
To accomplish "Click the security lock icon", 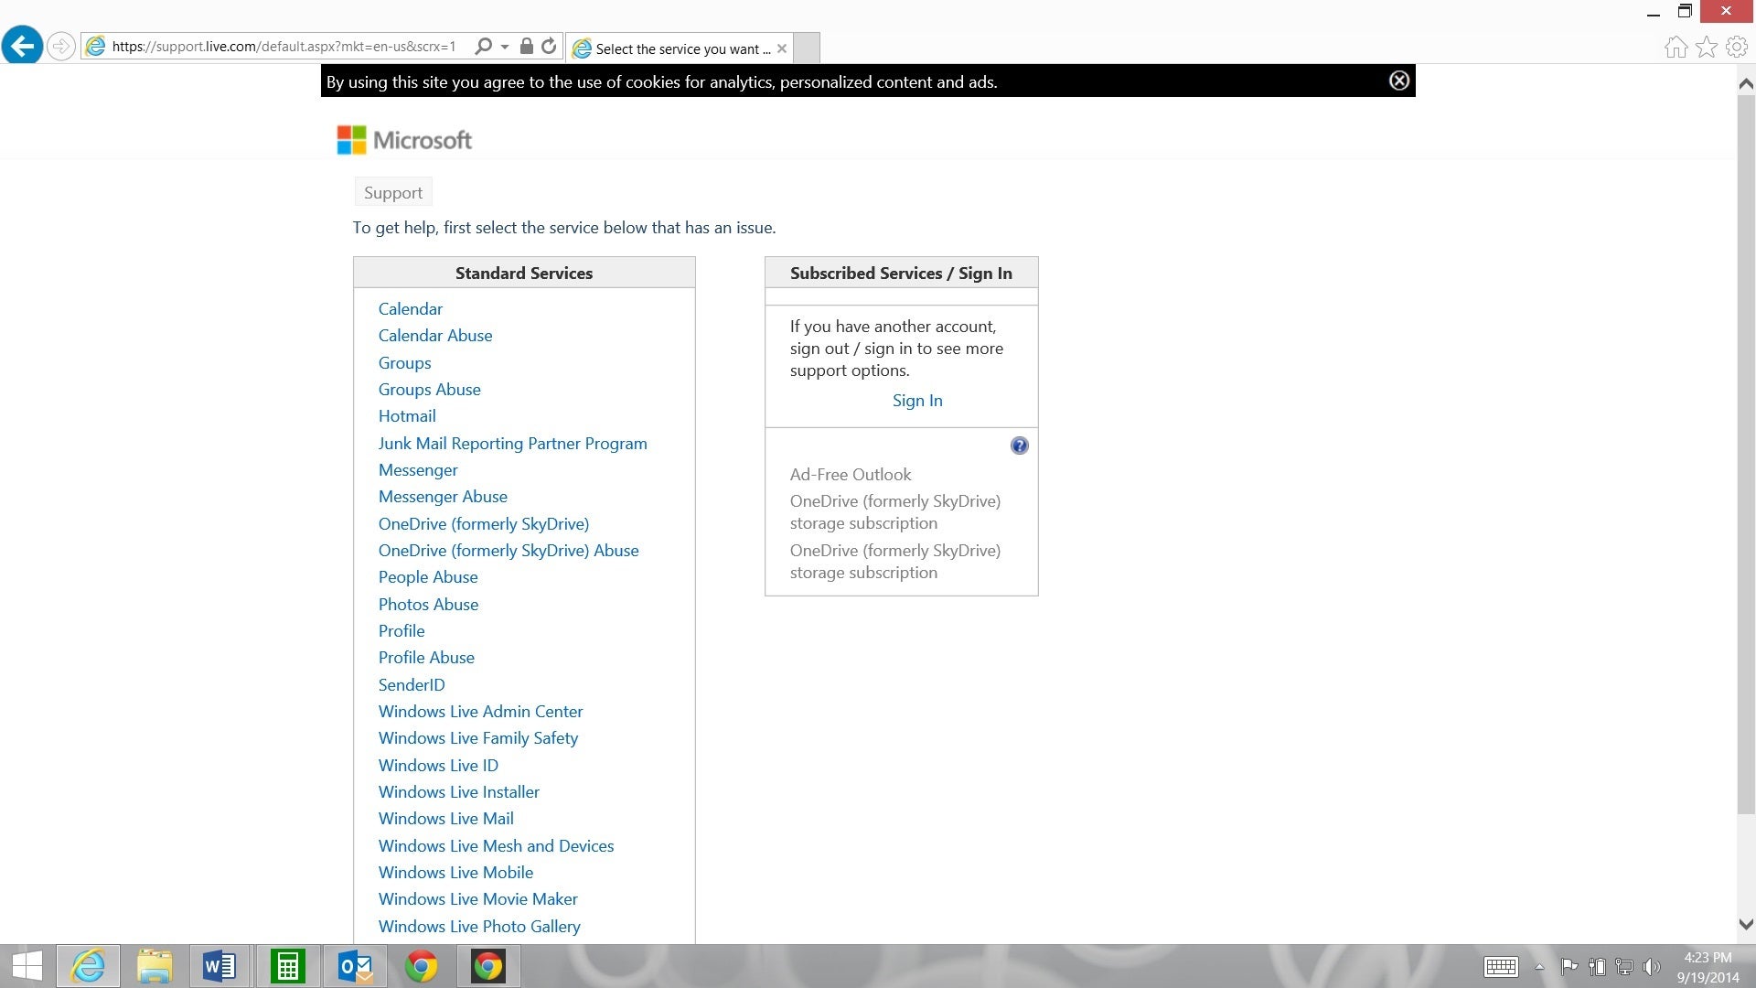I will click(x=526, y=46).
